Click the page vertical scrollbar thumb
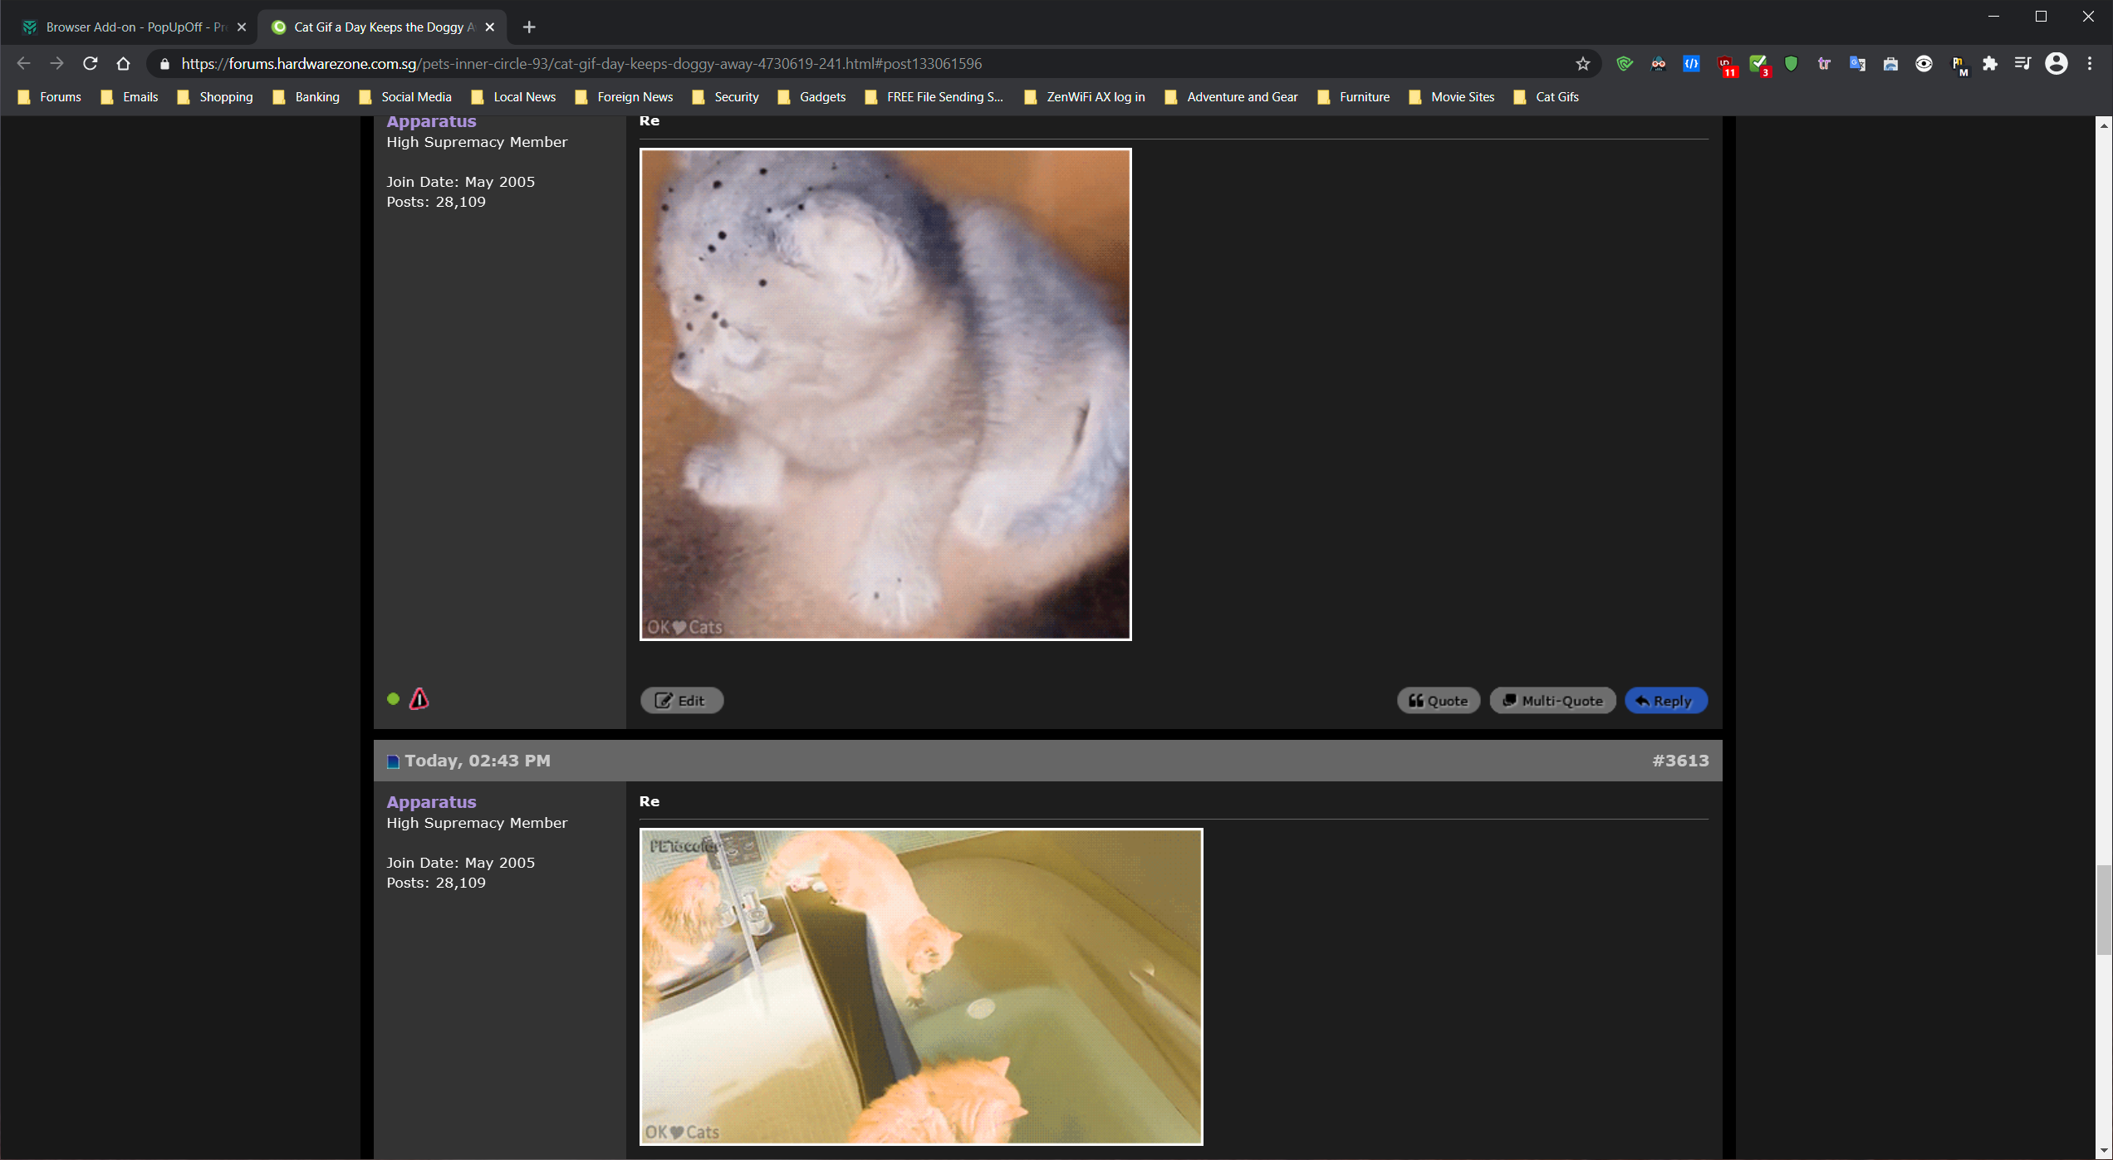 (x=2103, y=909)
